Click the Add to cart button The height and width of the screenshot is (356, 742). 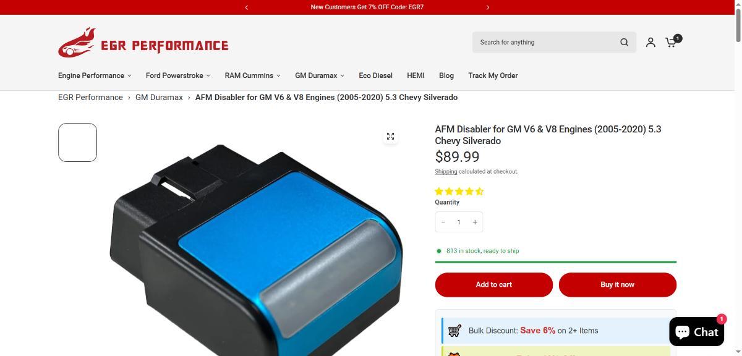(x=494, y=284)
